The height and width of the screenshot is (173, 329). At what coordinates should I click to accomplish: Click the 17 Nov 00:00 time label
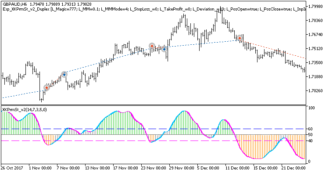[125, 168]
